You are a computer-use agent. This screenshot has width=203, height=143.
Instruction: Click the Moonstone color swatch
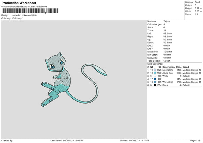coord(155,70)
